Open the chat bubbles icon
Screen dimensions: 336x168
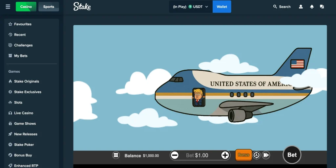322,7
